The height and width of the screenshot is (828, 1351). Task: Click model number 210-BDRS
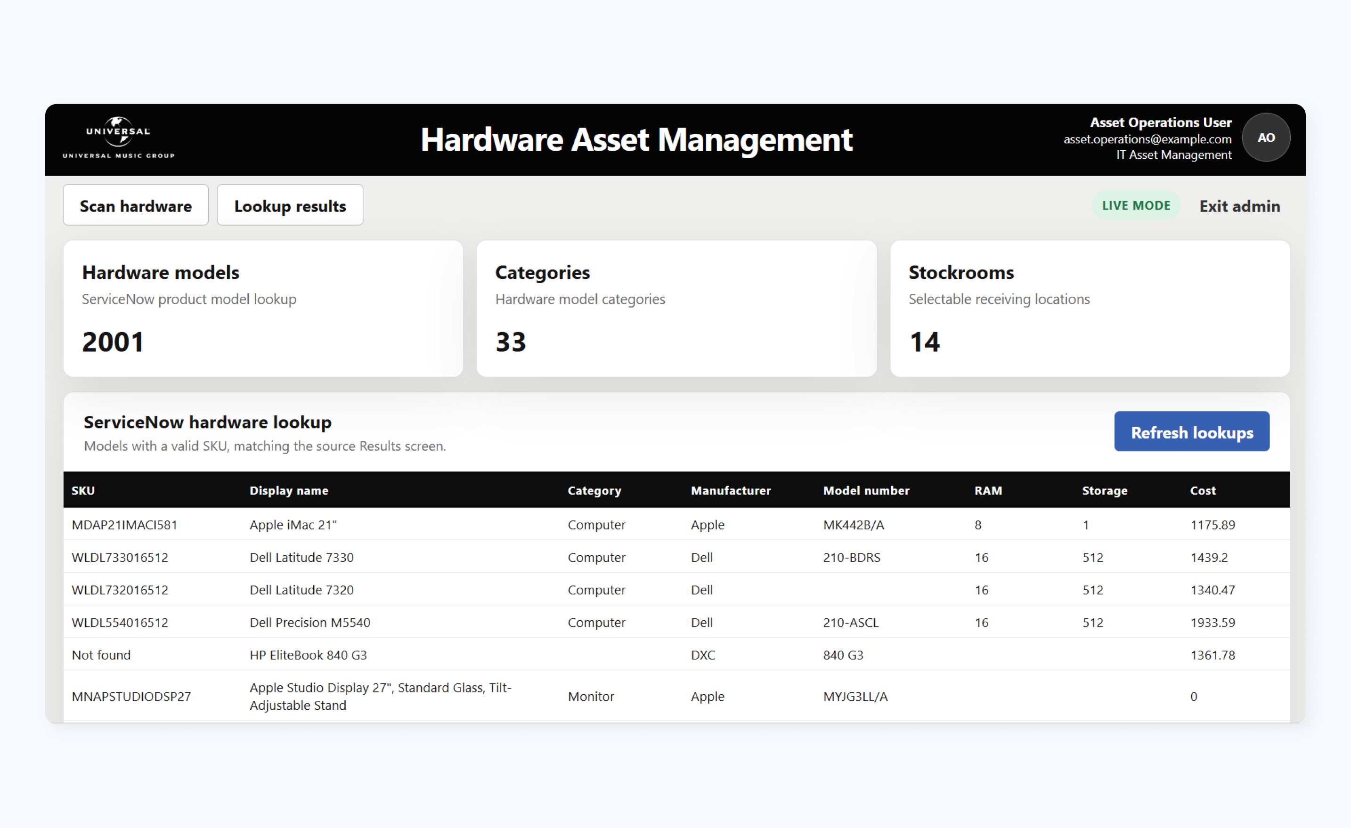[x=852, y=557]
